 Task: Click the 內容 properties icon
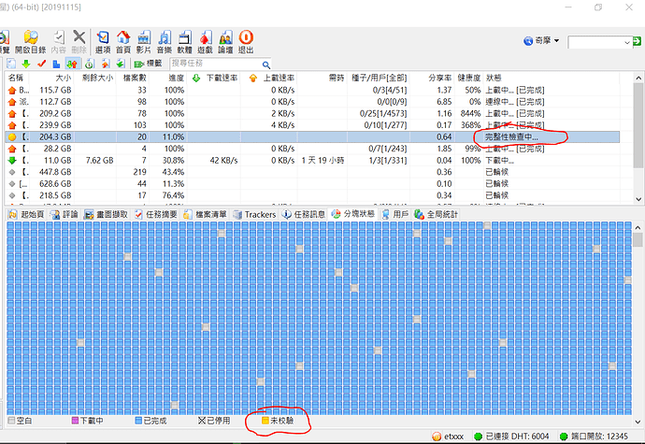58,41
